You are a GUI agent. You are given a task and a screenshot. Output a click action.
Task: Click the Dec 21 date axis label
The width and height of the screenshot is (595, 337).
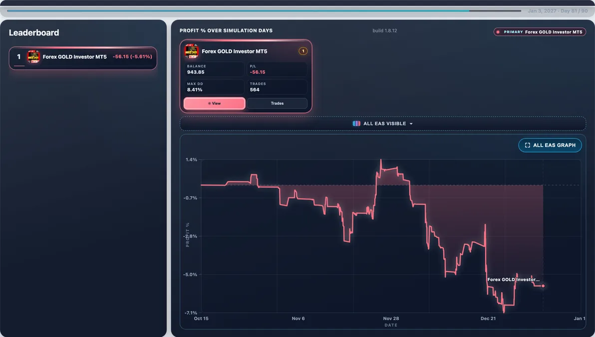click(x=488, y=319)
